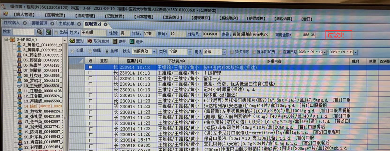Open the 【记账管理】 menu

pos(115,16)
